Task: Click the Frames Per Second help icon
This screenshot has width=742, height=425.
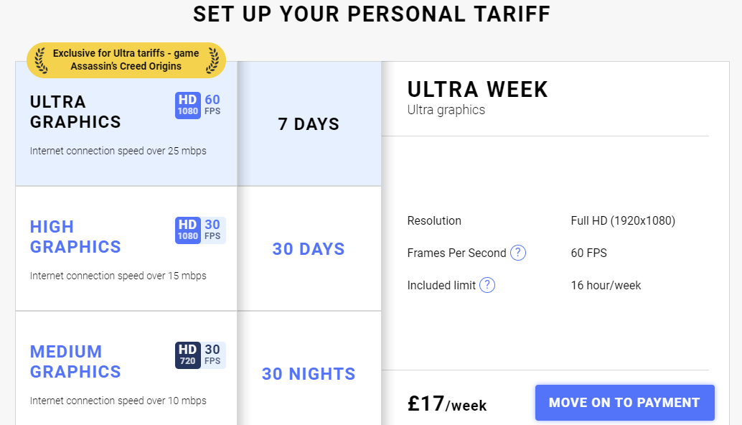Action: [517, 253]
